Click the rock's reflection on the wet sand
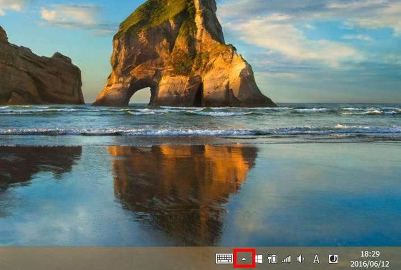The width and height of the screenshot is (401, 270). (x=179, y=179)
